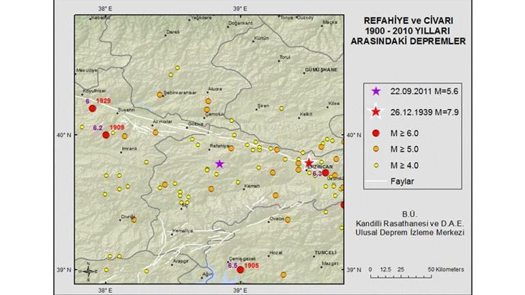The height and width of the screenshot is (295, 525).
Task: Click the red M ≥ 6.0 legend circle
Action: (375, 132)
